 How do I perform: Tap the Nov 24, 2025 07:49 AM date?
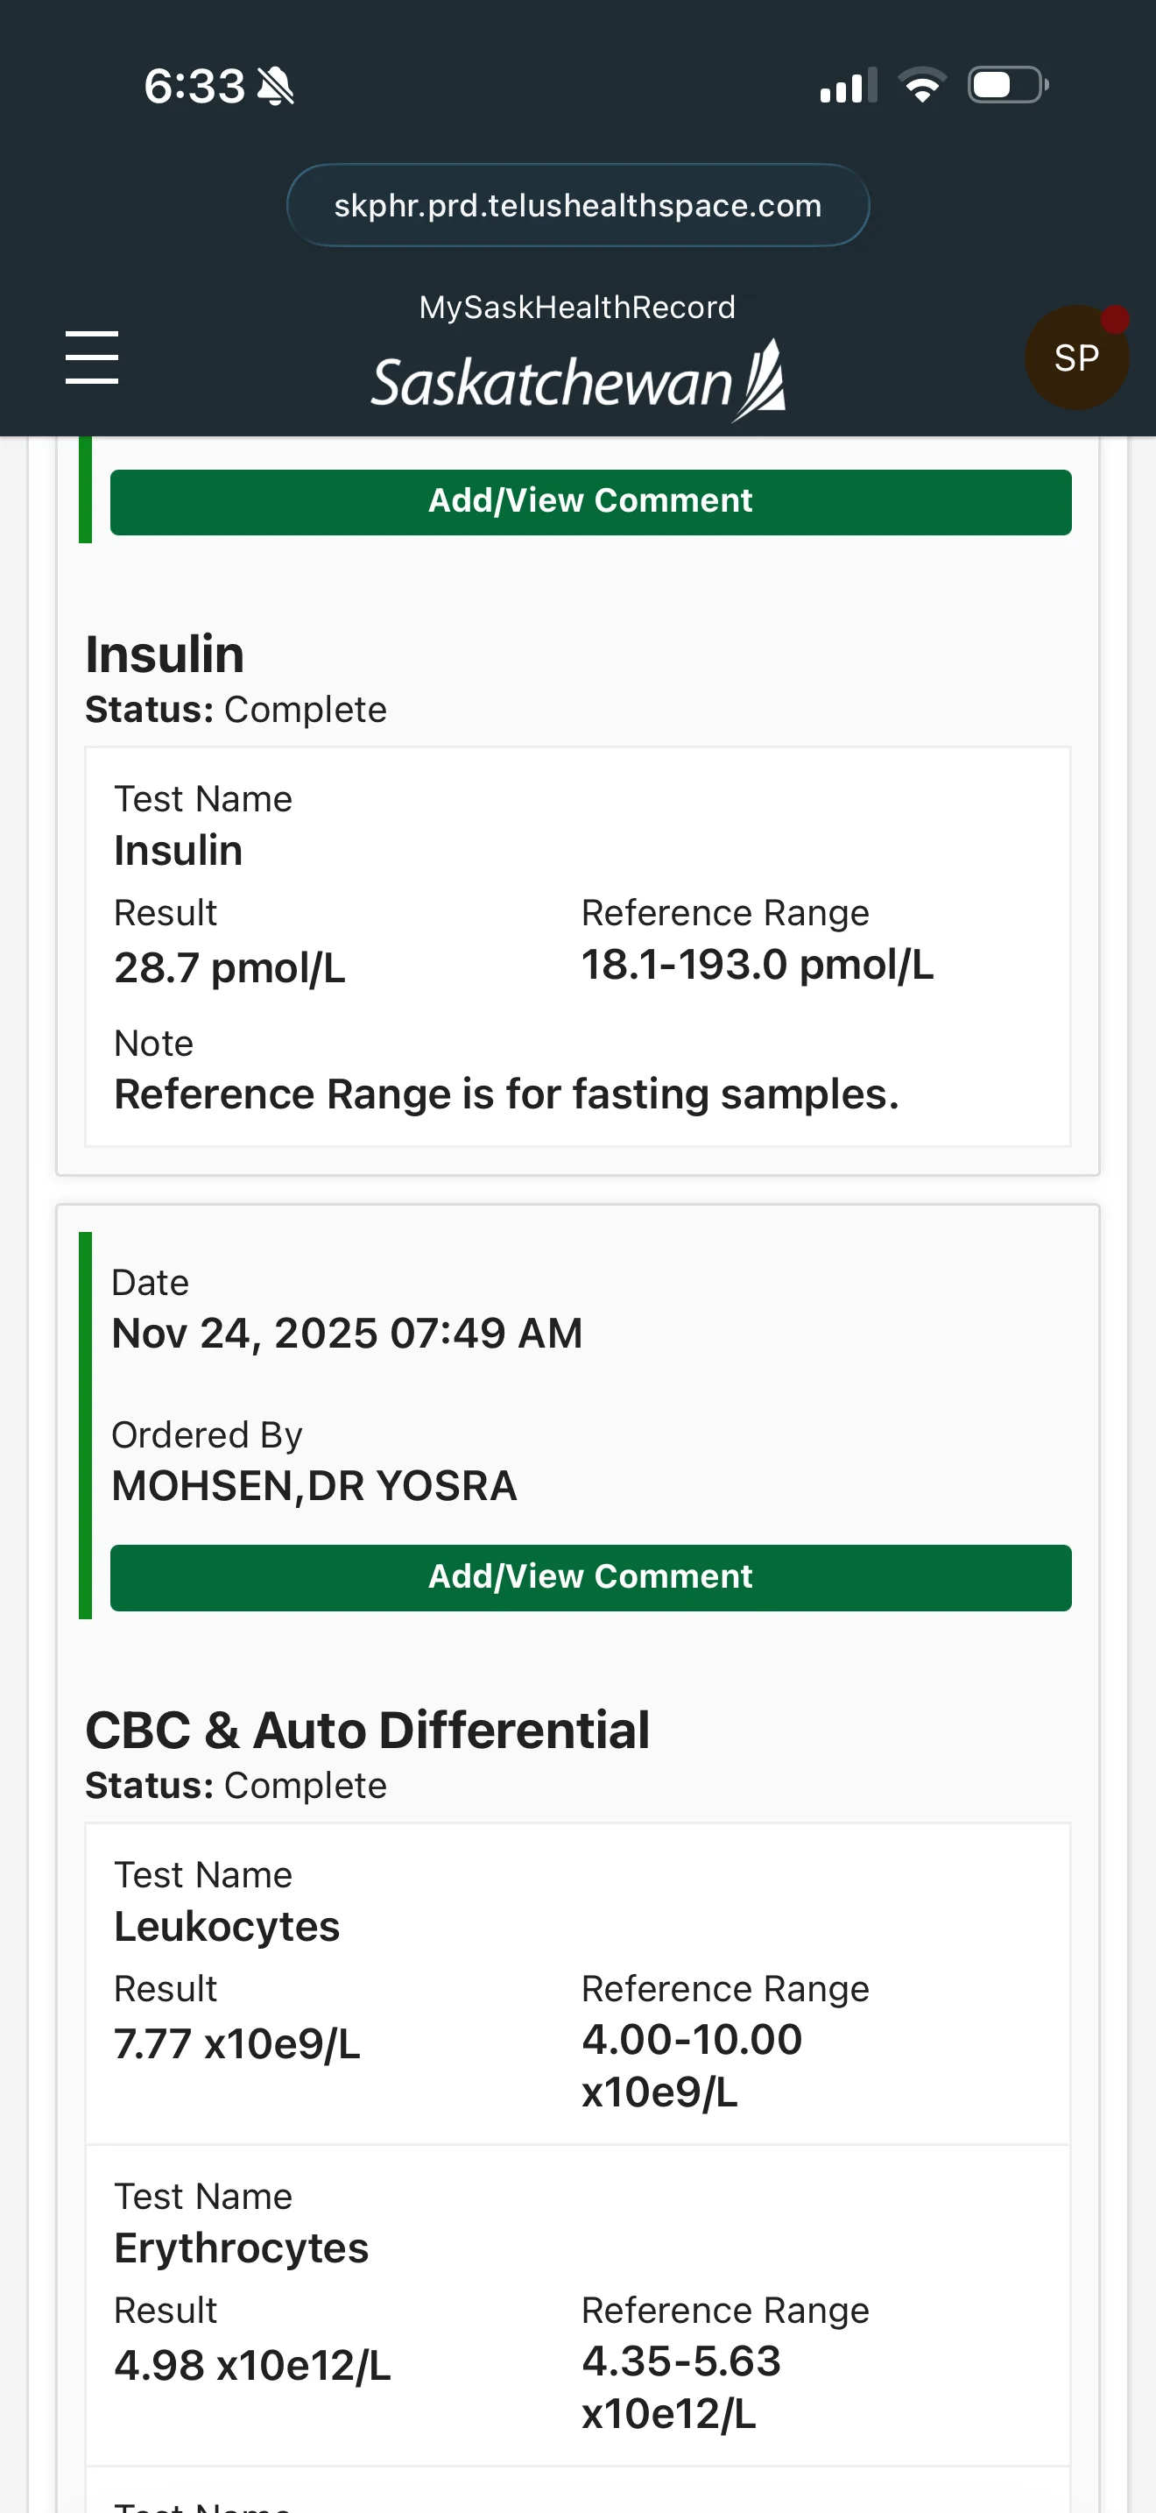[347, 1333]
